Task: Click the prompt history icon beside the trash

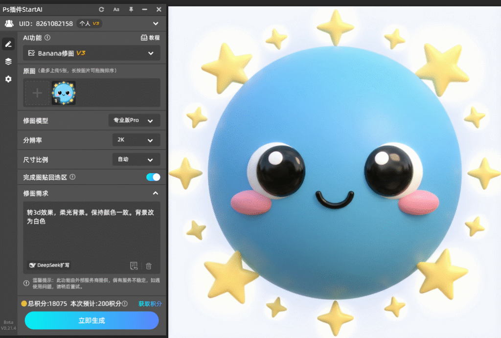Action: tap(134, 266)
